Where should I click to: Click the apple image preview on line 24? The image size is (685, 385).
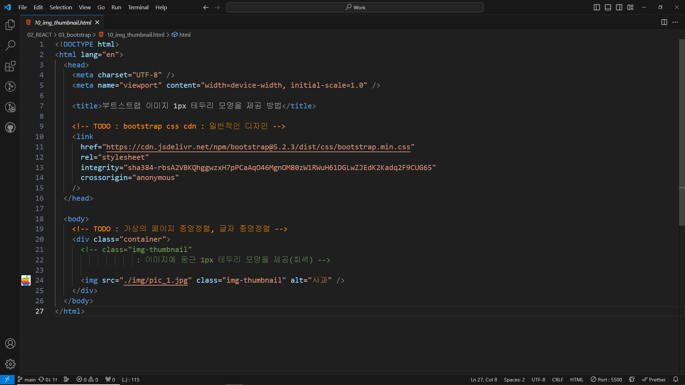26,281
